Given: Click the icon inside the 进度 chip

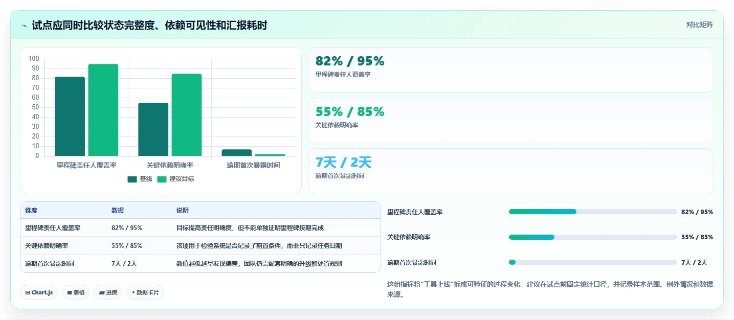Looking at the screenshot, I should [101, 292].
